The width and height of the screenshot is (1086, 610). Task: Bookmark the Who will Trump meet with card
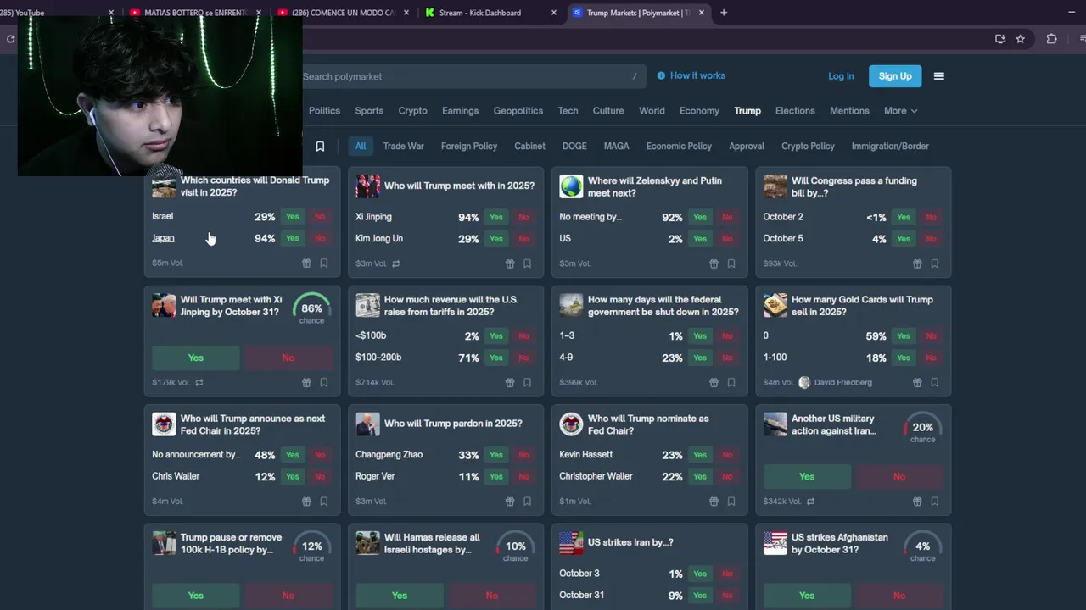point(527,263)
